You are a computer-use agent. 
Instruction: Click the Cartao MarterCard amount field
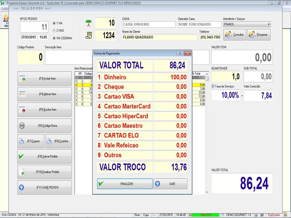[170, 106]
